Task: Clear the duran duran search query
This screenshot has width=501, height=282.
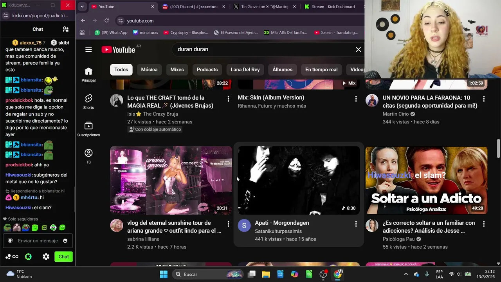Action: 358,49
